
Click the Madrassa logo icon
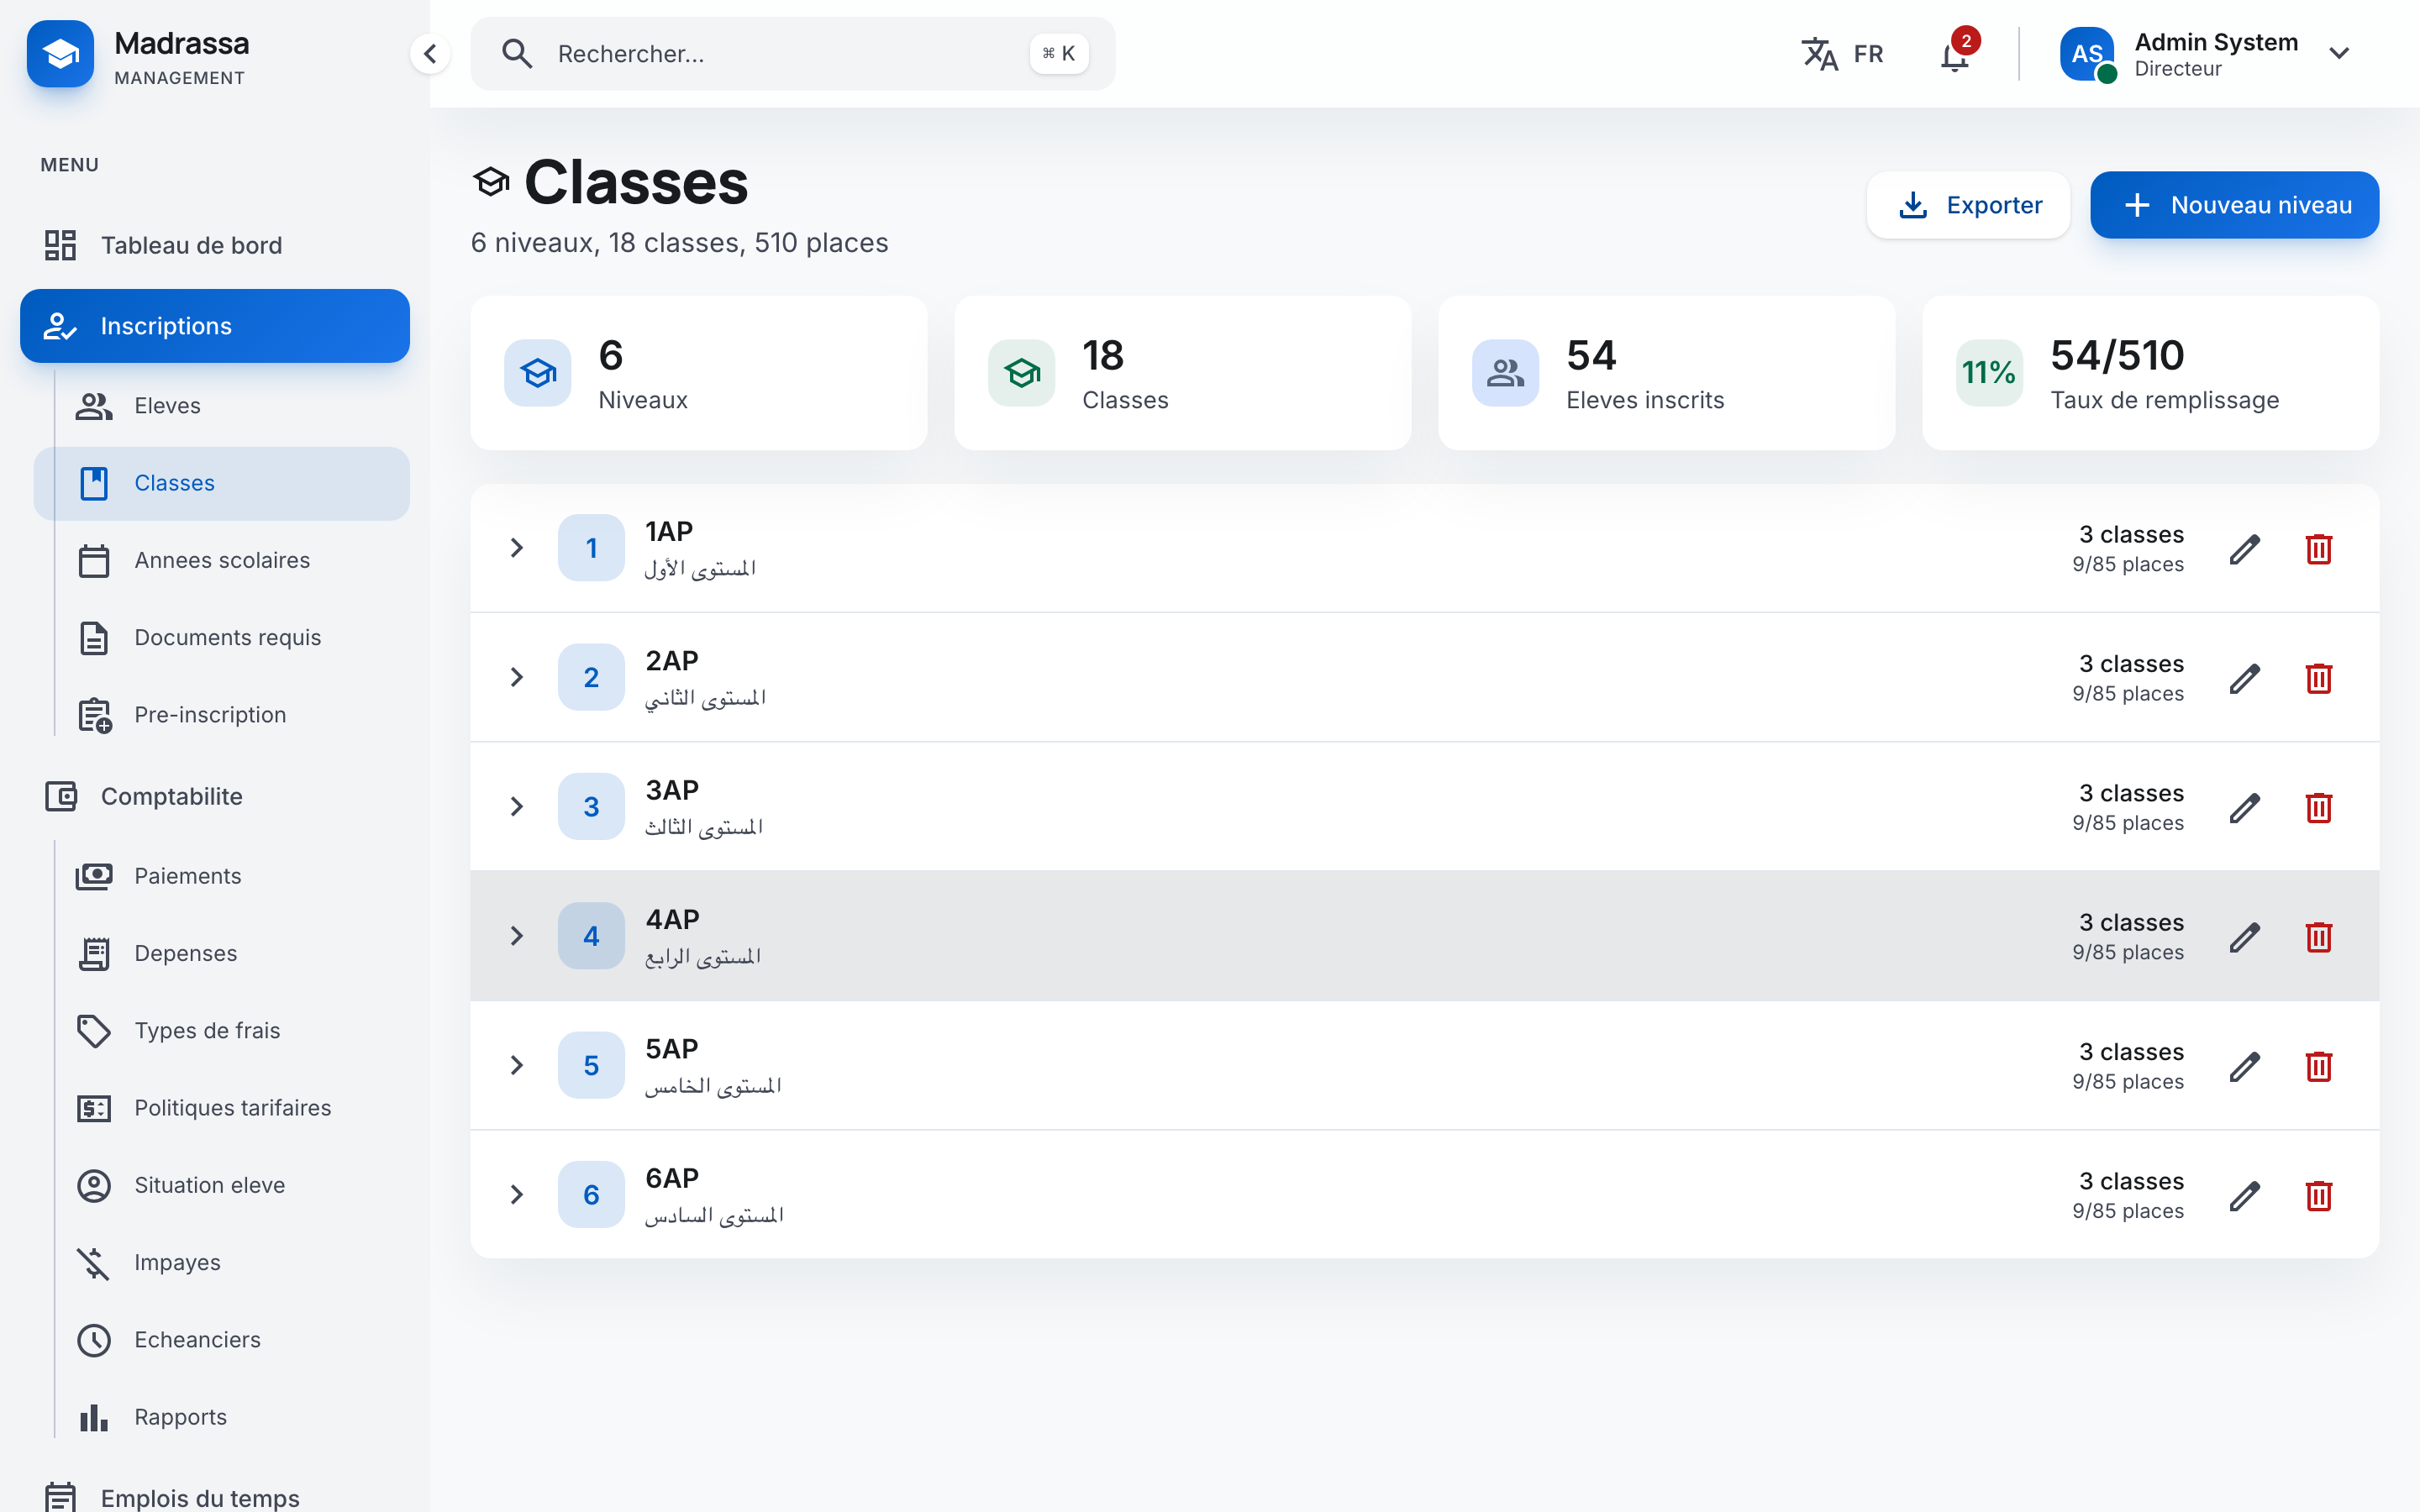pyautogui.click(x=60, y=54)
